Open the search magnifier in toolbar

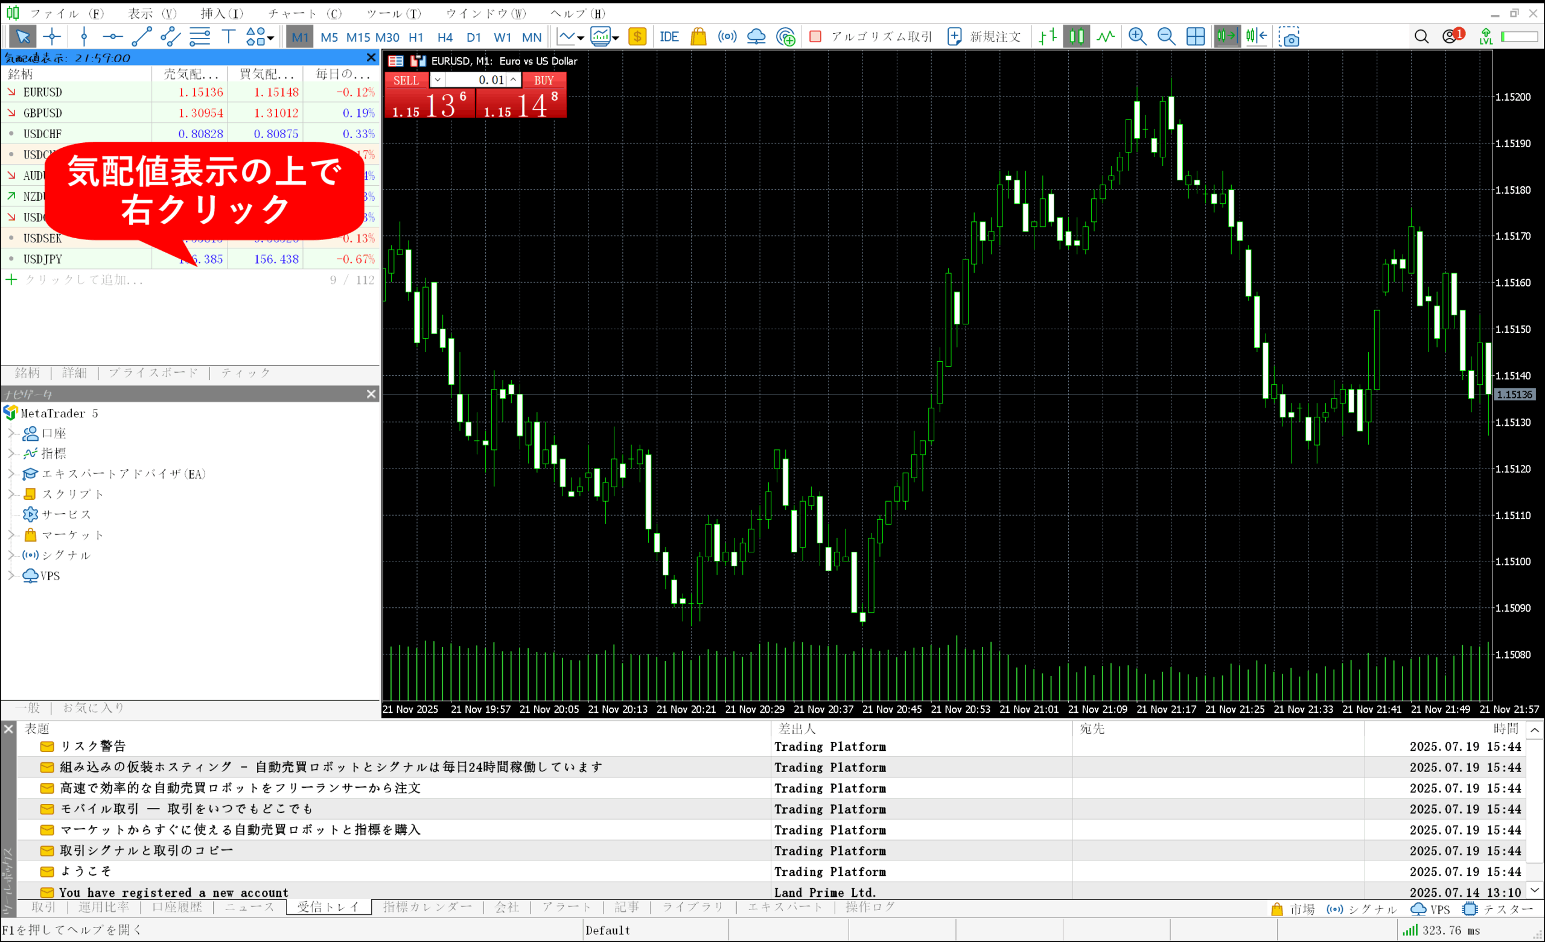click(x=1421, y=36)
